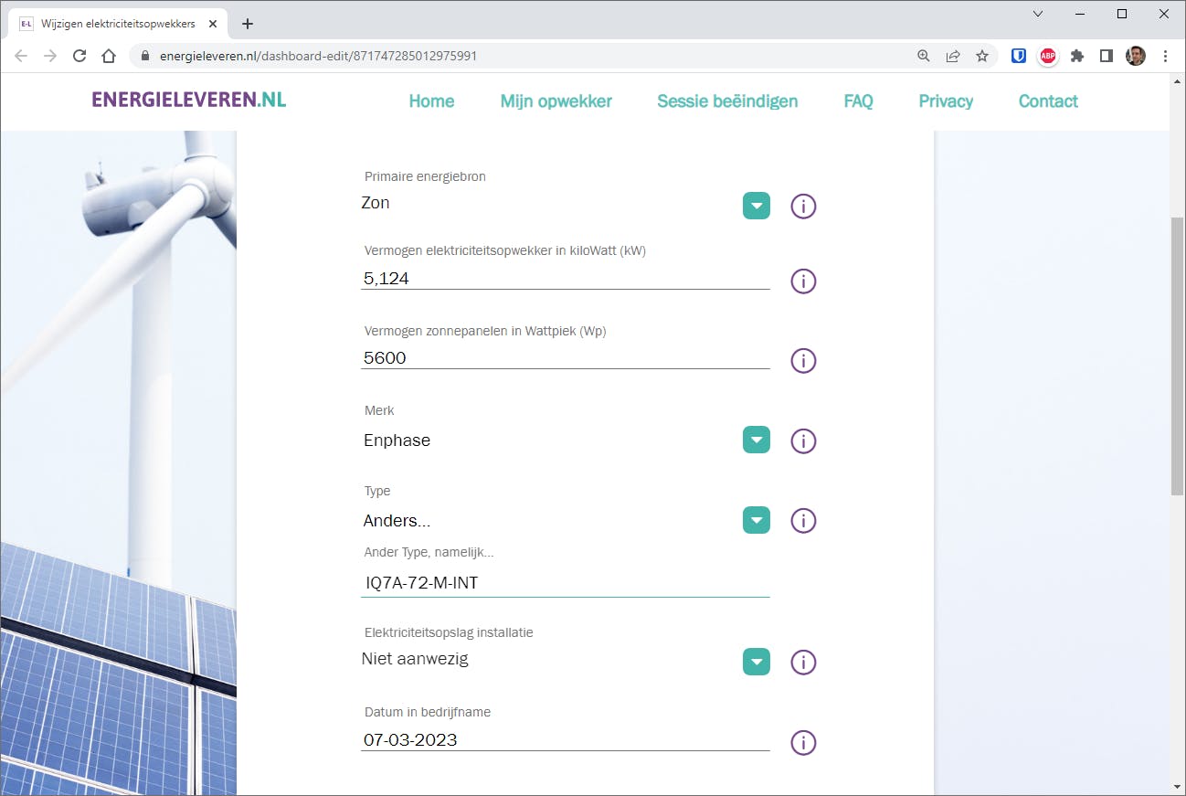
Task: Open the Type dropdown showing Anders...
Action: 756,519
